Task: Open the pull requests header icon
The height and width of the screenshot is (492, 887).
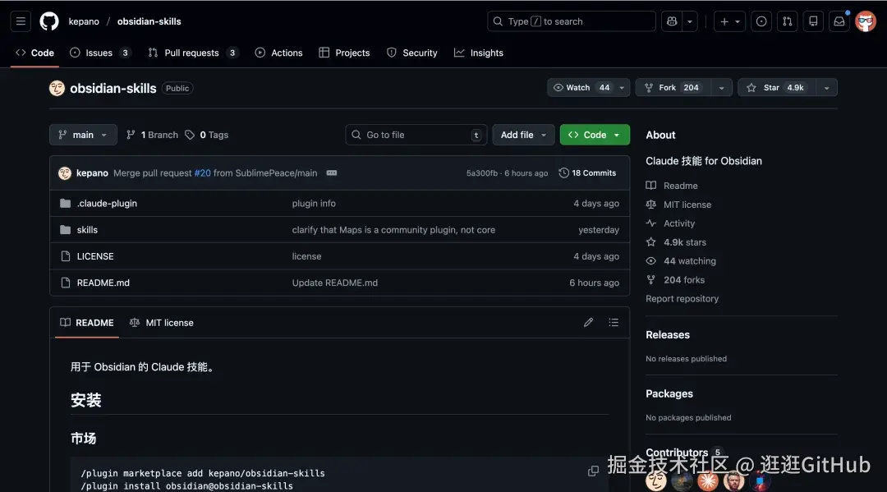Action: [787, 21]
